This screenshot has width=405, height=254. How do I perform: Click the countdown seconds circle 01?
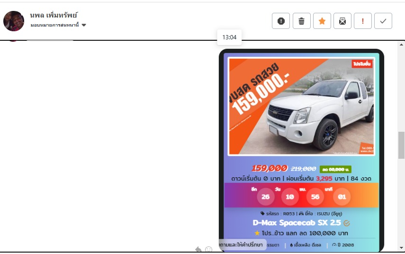point(342,197)
